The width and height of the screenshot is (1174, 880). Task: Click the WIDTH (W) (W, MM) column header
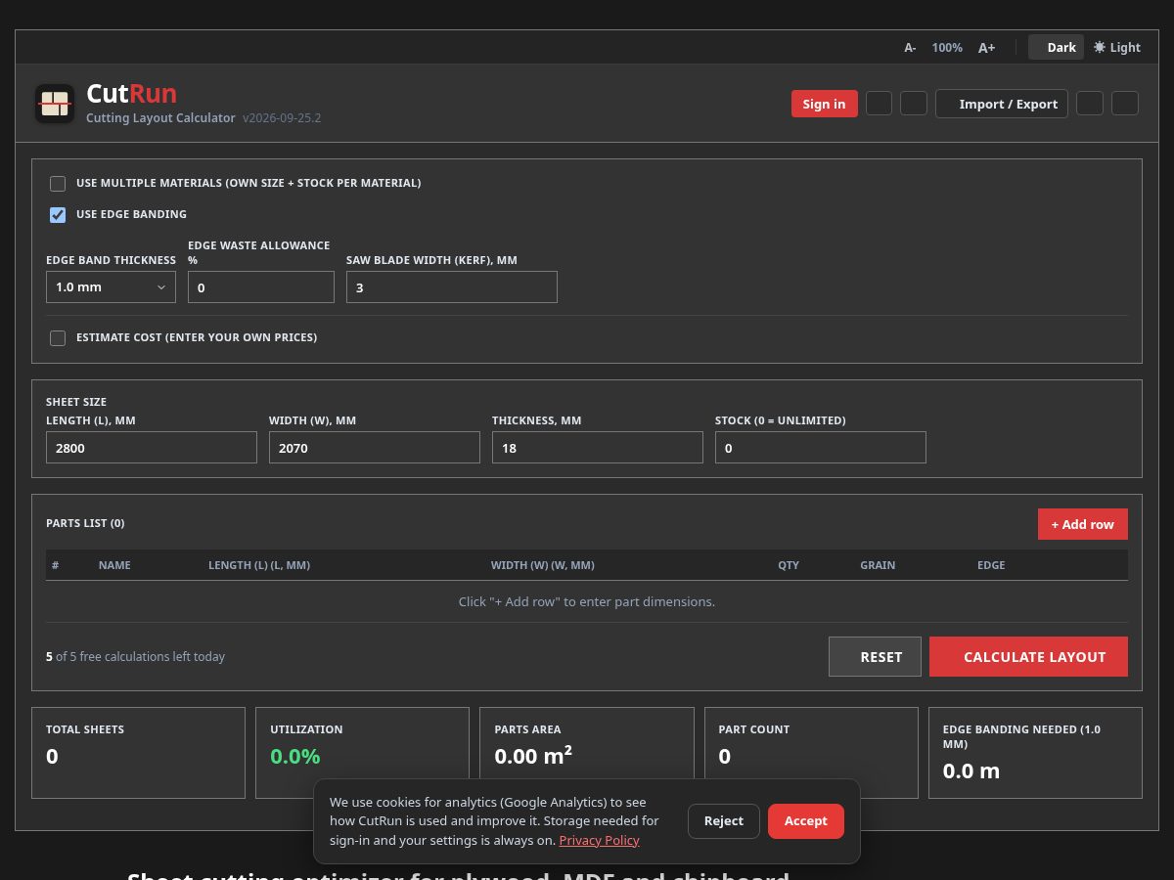click(x=543, y=565)
